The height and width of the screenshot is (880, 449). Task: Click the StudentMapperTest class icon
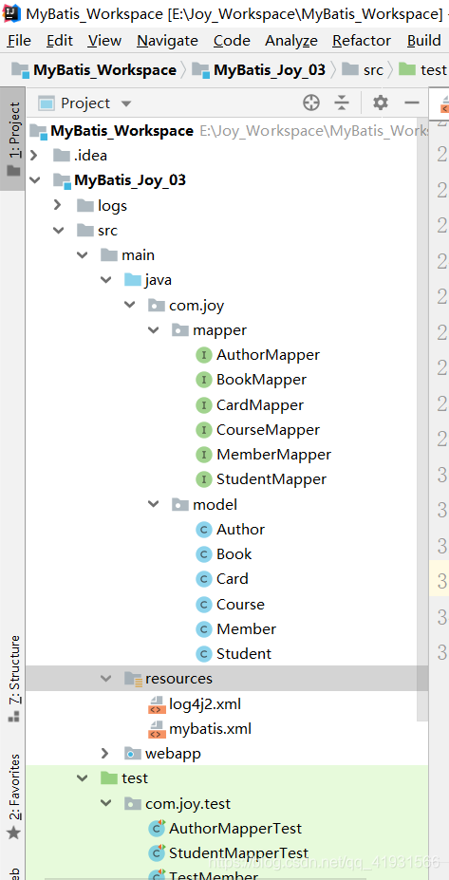point(156,853)
